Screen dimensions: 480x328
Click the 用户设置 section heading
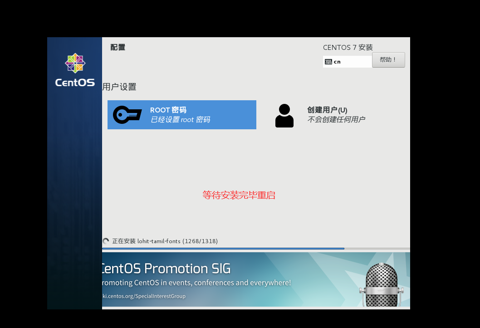coord(119,87)
